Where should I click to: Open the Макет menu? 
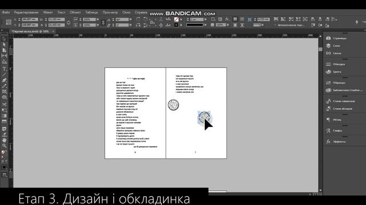pyautogui.click(x=48, y=13)
